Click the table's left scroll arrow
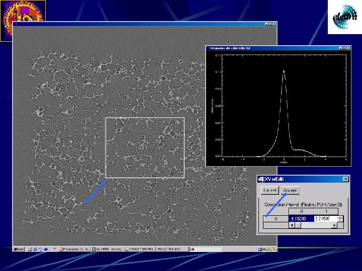Screen dimensions: 362x271 click(x=291, y=225)
